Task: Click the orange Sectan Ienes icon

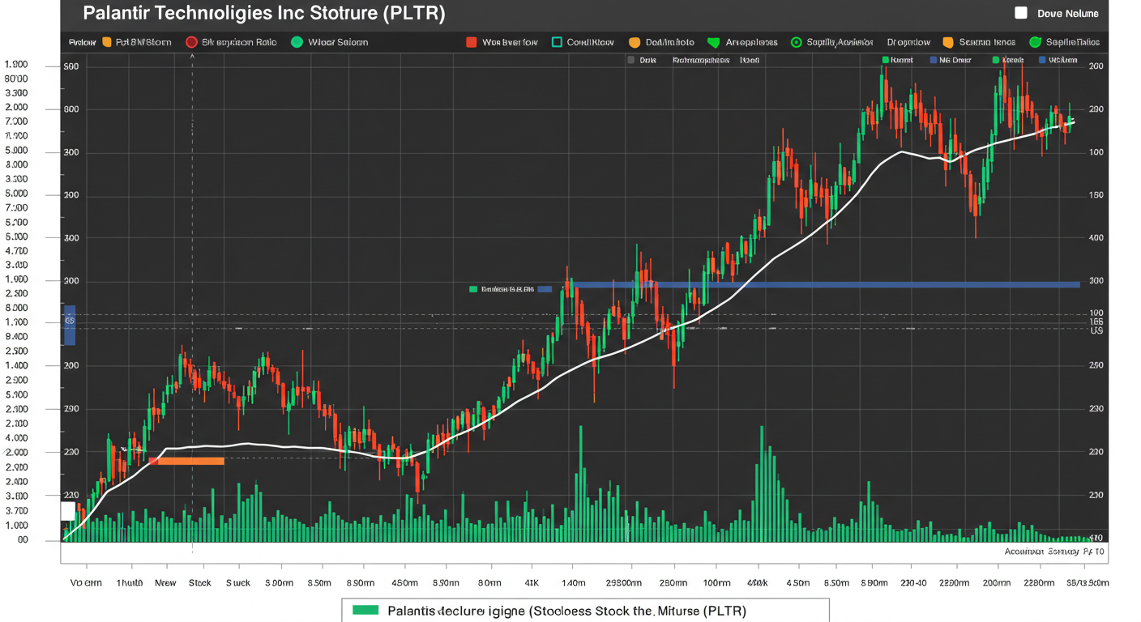Action: point(947,42)
